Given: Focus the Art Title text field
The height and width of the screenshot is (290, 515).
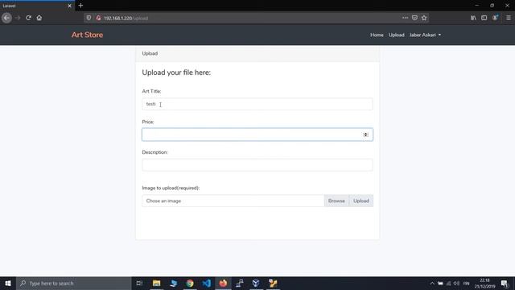Looking at the screenshot, I should pos(257,104).
